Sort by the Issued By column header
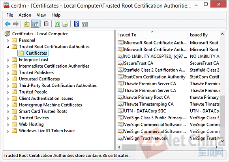Image resolution: width=229 pixels, height=162 pixels. (x=204, y=35)
